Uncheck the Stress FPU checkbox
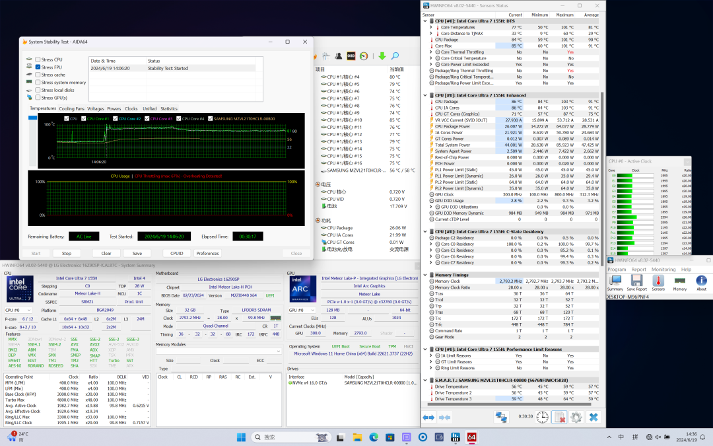 tap(38, 67)
